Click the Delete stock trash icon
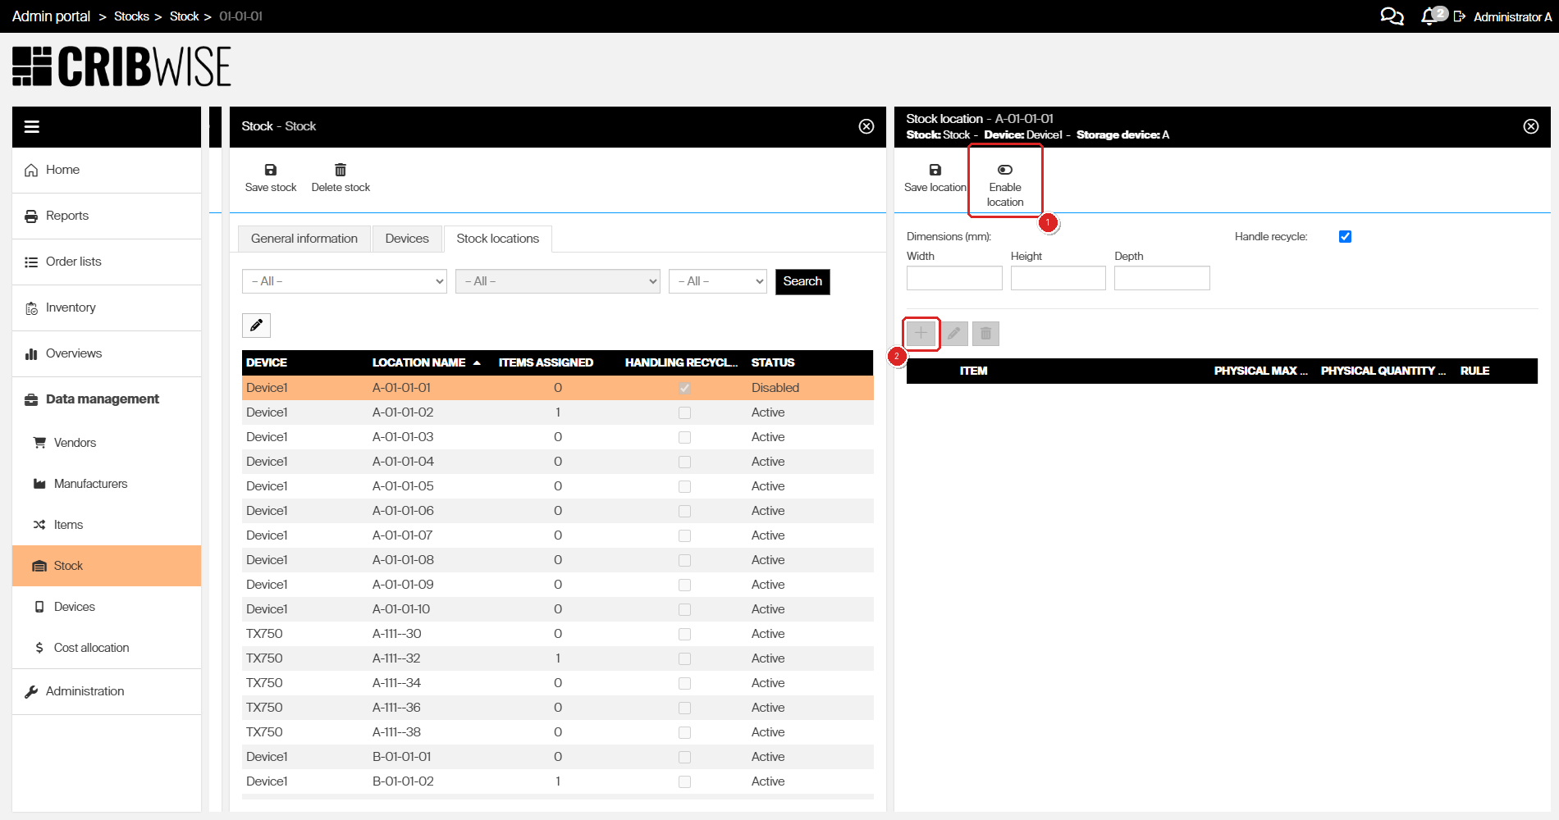1559x820 pixels. pos(341,170)
